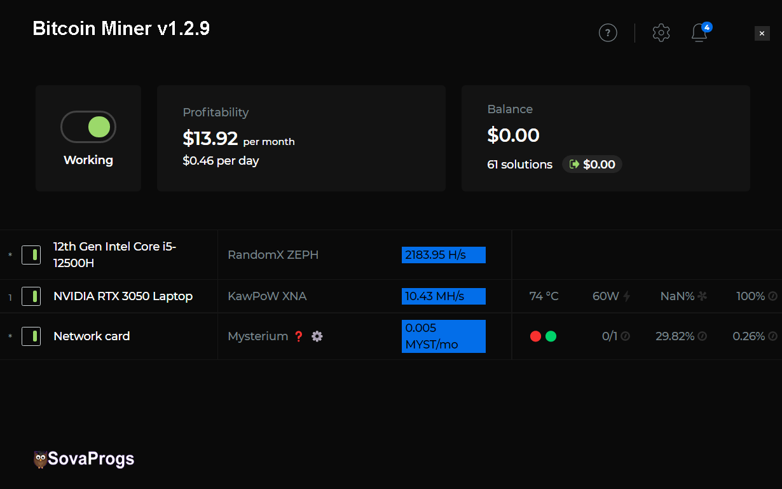Click the $0.46 per day text
Screen dimensions: 782x489
pyautogui.click(x=221, y=161)
